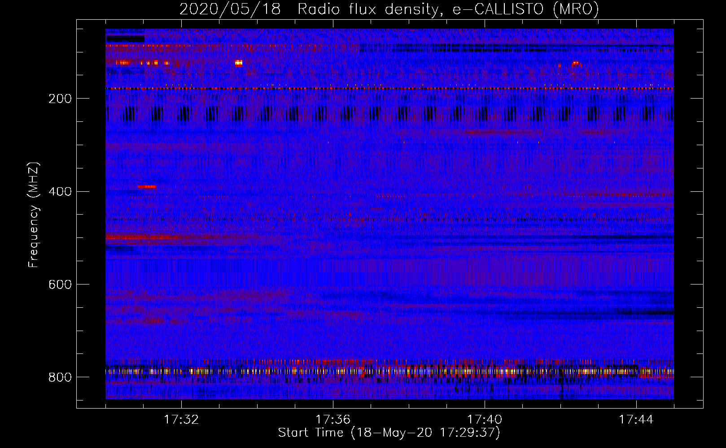
Task: Click the 17:32 time tick label
Action: coord(181,420)
